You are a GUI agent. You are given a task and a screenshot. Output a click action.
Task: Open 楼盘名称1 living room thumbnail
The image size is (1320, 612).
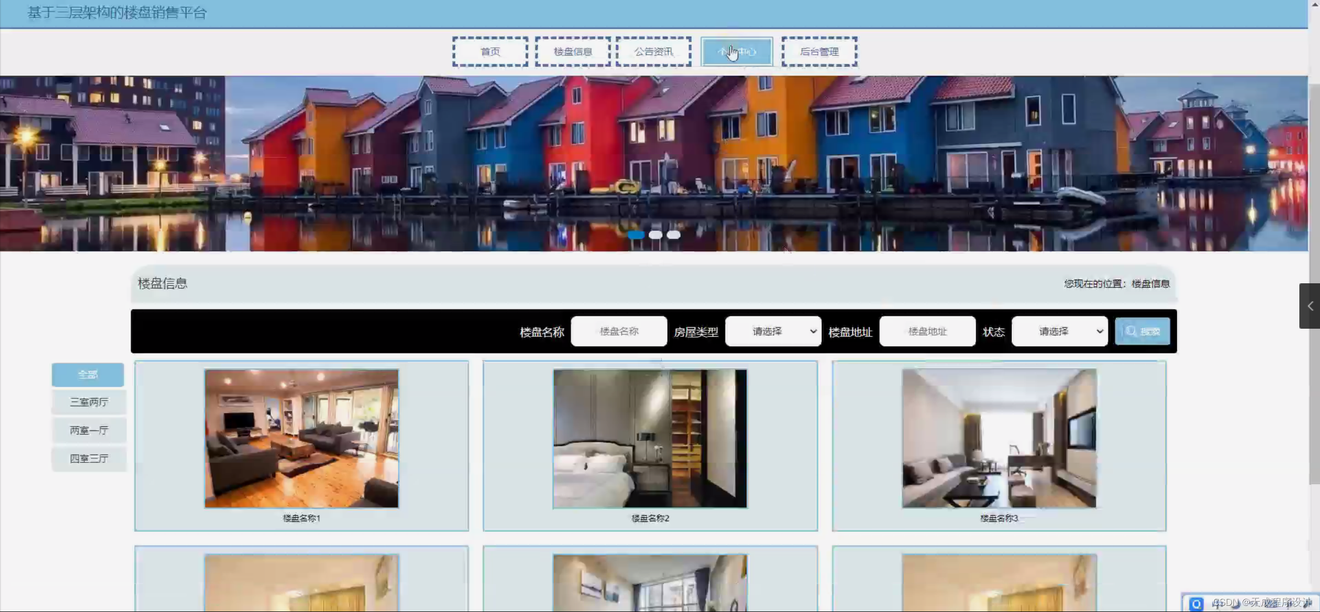click(301, 438)
